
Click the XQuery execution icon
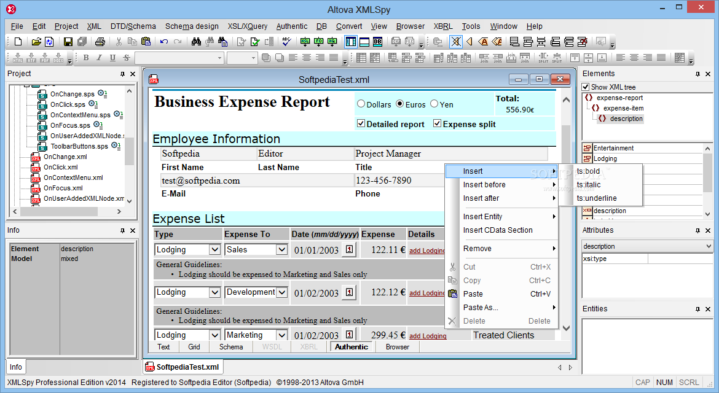tap(332, 42)
